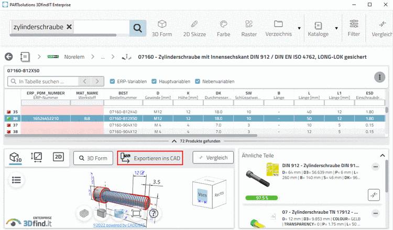Open 2D Skizze search mode
Image resolution: width=393 pixels, height=230 pixels.
[194, 29]
